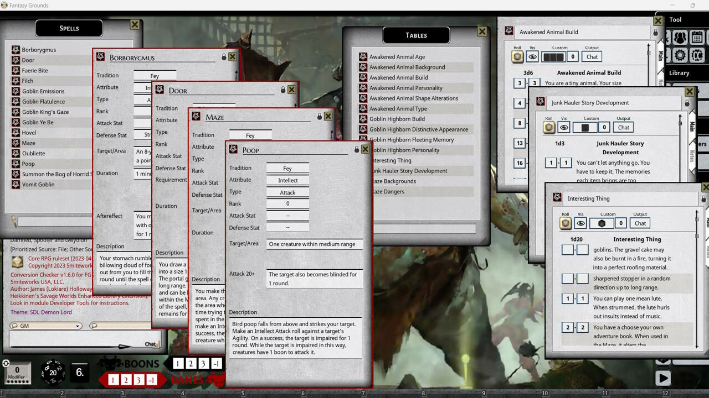This screenshot has width=709, height=398.
Task: Open the calendar tool in the Tool panel
Action: pos(697,36)
